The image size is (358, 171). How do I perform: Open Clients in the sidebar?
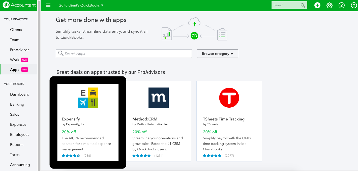point(16,30)
